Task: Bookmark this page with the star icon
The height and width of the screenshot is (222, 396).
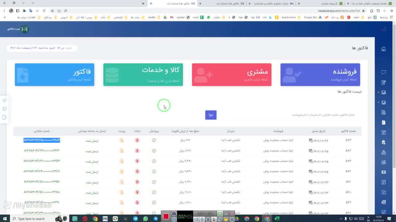Action: click(x=52, y=10)
